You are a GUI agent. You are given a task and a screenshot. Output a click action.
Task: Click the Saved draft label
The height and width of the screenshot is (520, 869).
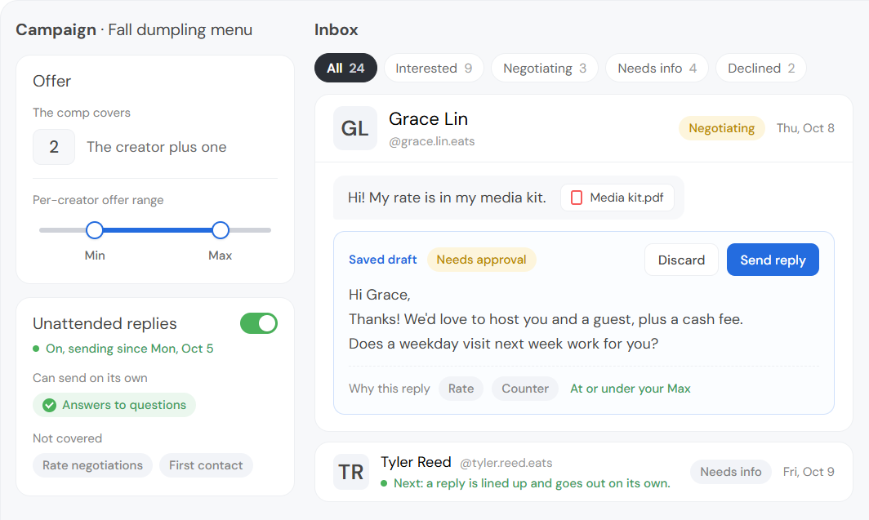pyautogui.click(x=382, y=260)
